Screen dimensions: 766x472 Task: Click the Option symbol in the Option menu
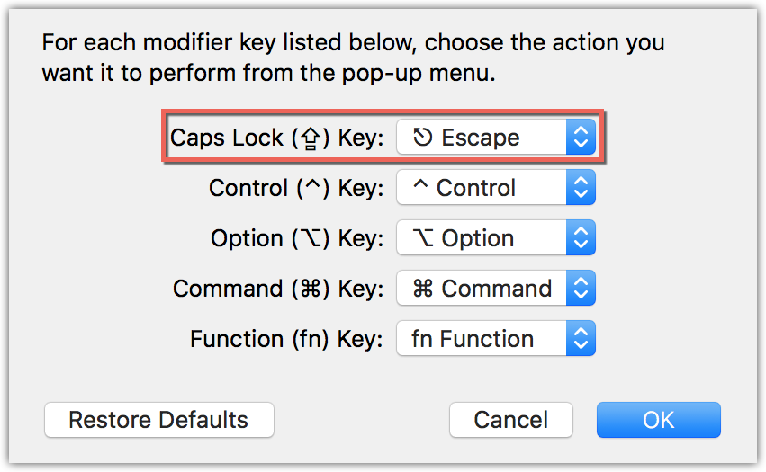coord(423,238)
